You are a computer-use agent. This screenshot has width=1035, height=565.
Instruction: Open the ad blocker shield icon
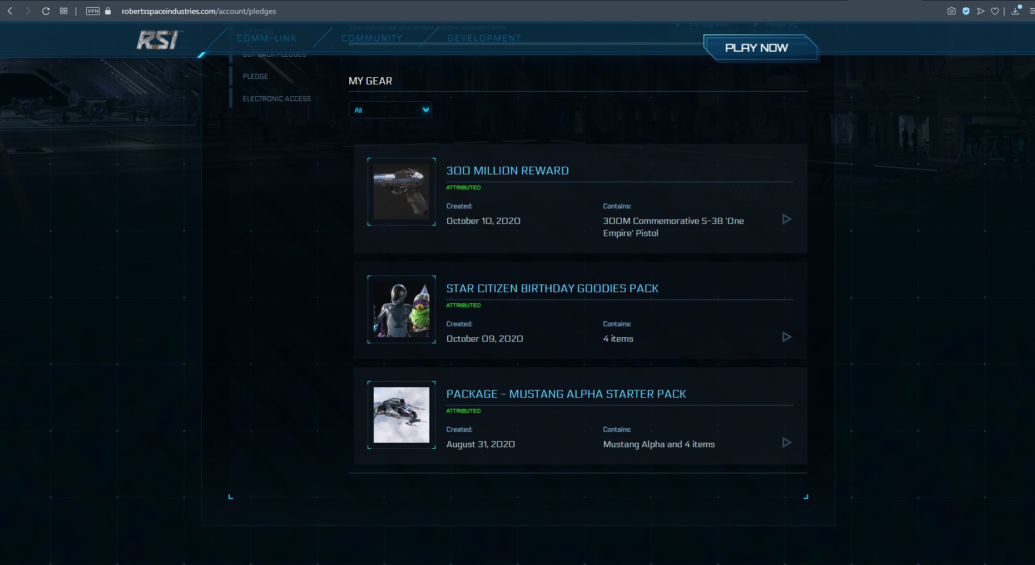[x=966, y=11]
